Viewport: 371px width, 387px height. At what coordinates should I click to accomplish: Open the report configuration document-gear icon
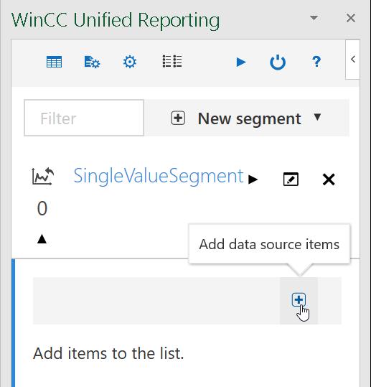(92, 62)
